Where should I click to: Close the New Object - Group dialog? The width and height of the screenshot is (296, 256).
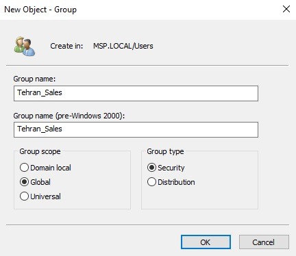coord(286,10)
